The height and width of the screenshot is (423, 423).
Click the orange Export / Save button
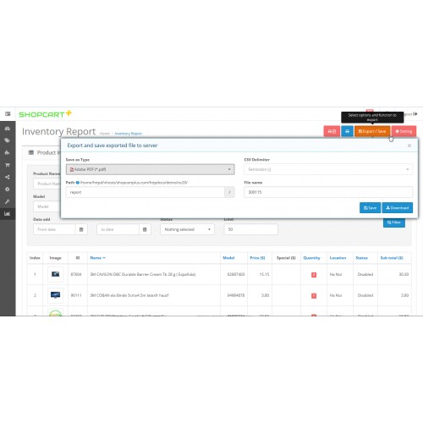[x=372, y=131]
